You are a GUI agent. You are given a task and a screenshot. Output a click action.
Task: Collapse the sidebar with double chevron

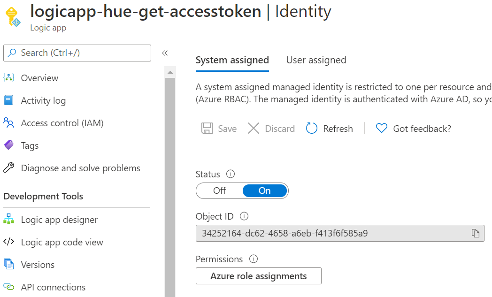coord(165,53)
